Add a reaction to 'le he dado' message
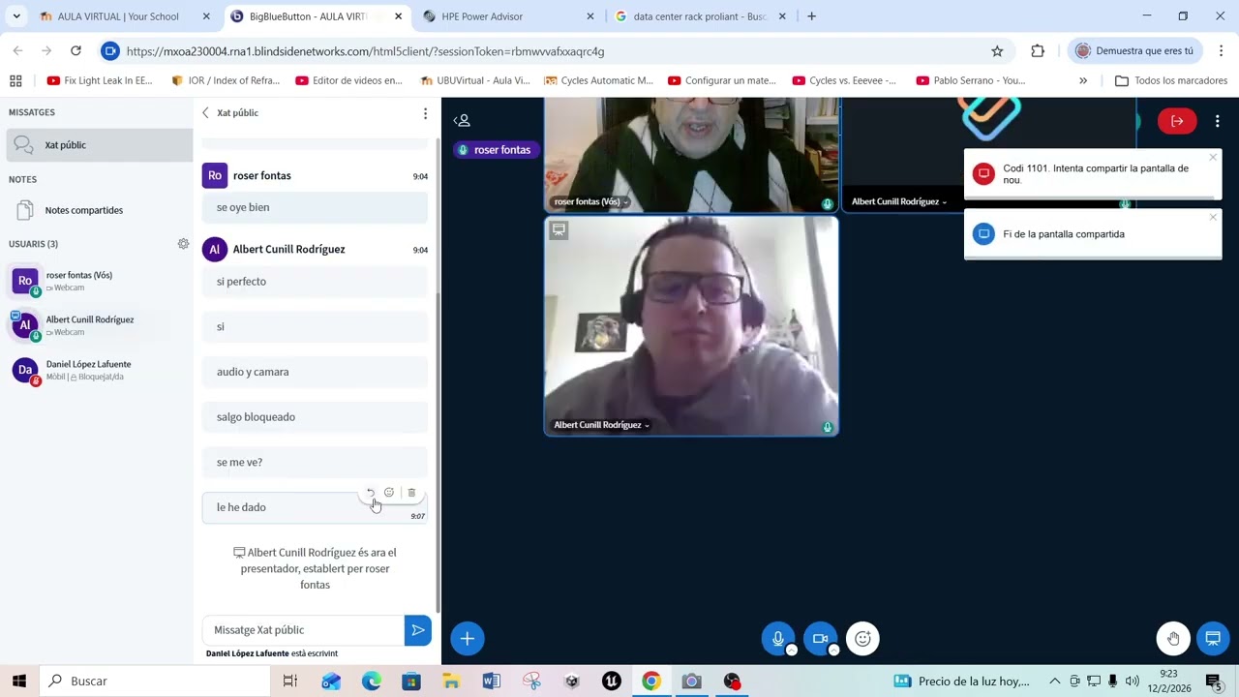 coord(389,493)
